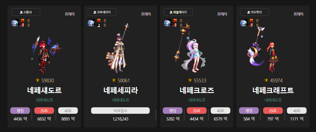Click the 크루세이더 job badge
The image size is (316, 132).
[x=102, y=12]
